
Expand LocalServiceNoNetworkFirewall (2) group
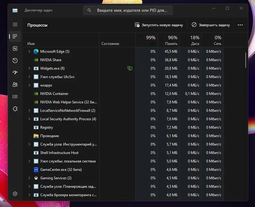(x=29, y=110)
